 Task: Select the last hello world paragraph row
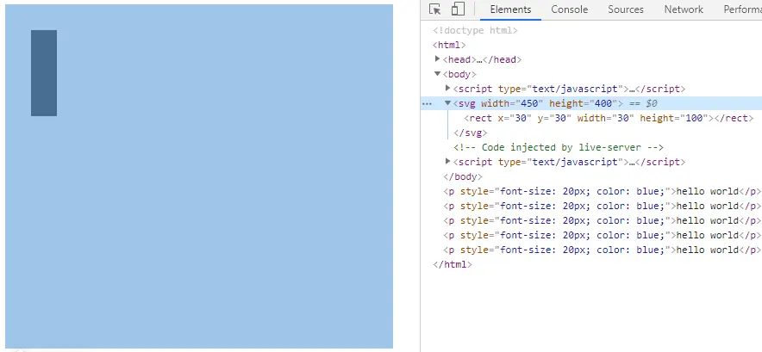[x=602, y=250]
